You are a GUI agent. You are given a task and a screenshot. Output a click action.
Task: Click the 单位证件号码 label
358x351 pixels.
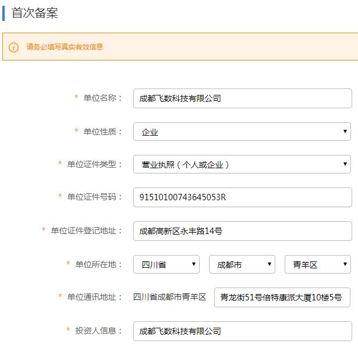(x=94, y=197)
